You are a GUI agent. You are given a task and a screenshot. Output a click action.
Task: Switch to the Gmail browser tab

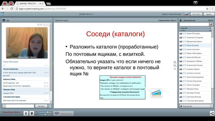pos(11,4)
